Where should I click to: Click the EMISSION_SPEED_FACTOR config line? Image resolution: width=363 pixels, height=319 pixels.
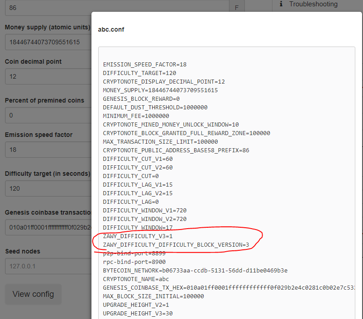[x=145, y=64]
